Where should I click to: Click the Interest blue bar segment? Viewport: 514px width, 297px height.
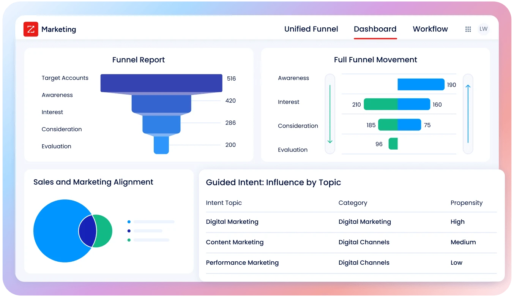coord(414,104)
